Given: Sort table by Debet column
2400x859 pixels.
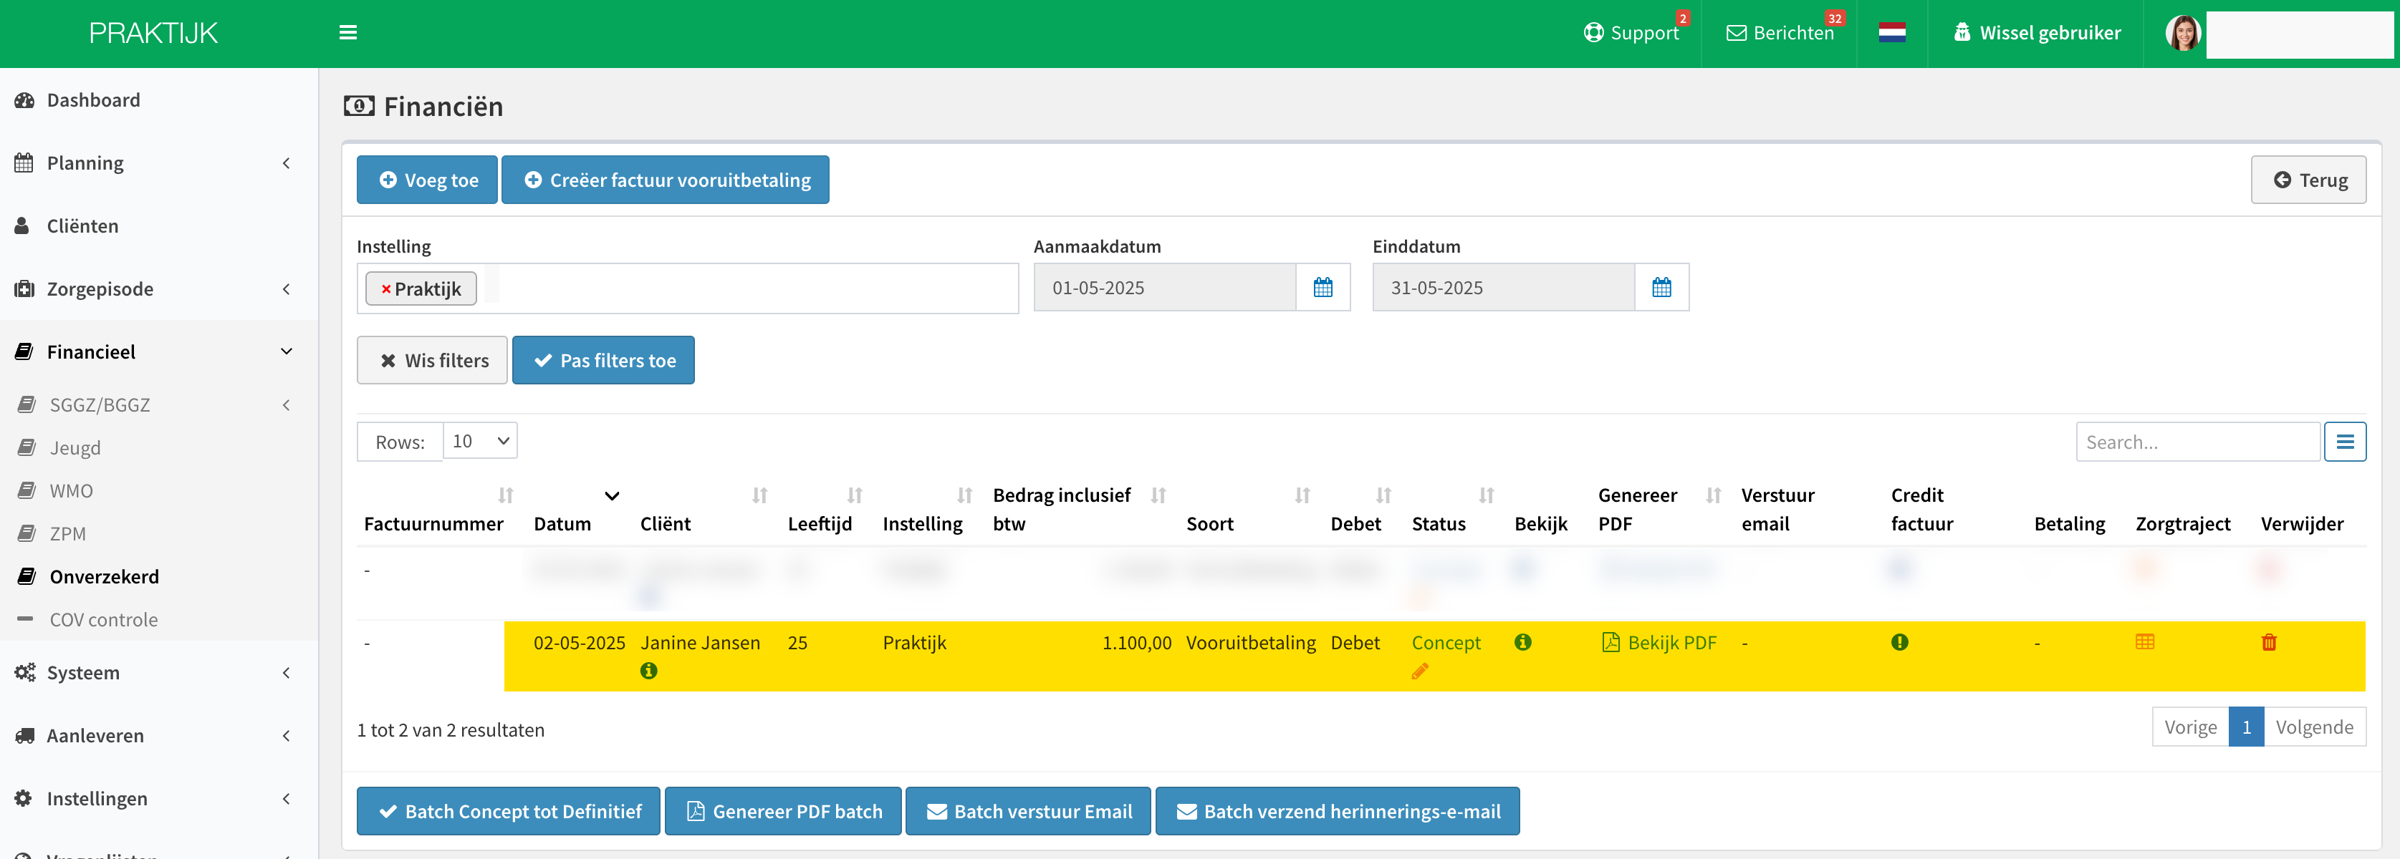Looking at the screenshot, I should pos(1383,495).
